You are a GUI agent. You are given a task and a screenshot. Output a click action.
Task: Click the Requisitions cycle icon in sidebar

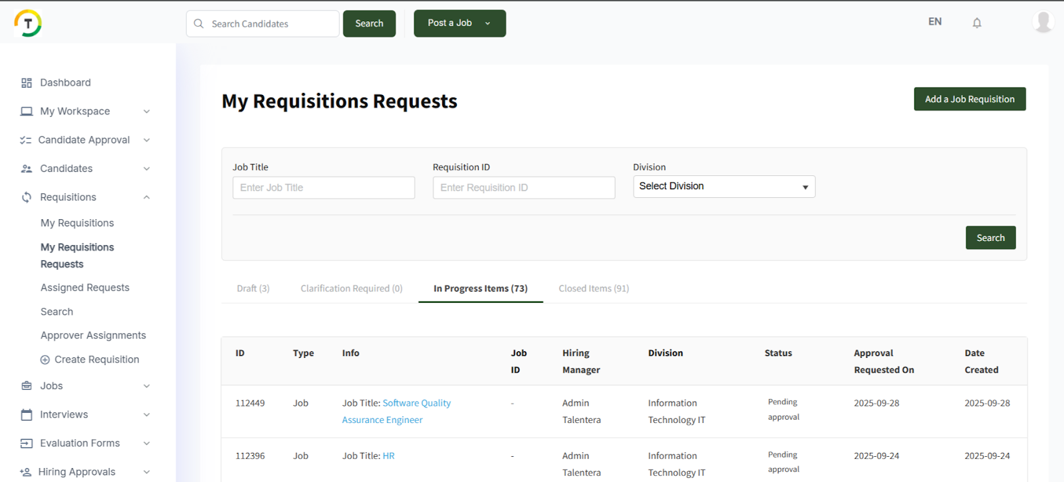(27, 197)
